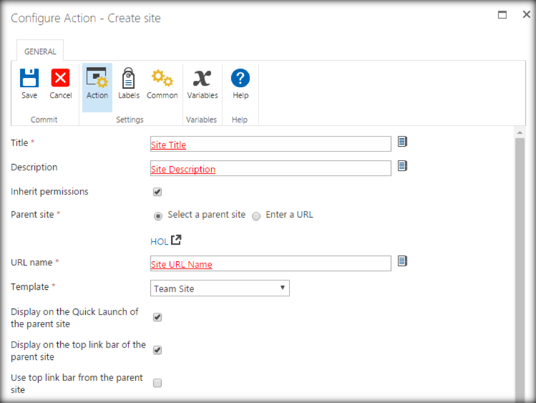This screenshot has height=403, width=536.
Task: Maximize the Configure Action dialog
Action: pyautogui.click(x=502, y=15)
